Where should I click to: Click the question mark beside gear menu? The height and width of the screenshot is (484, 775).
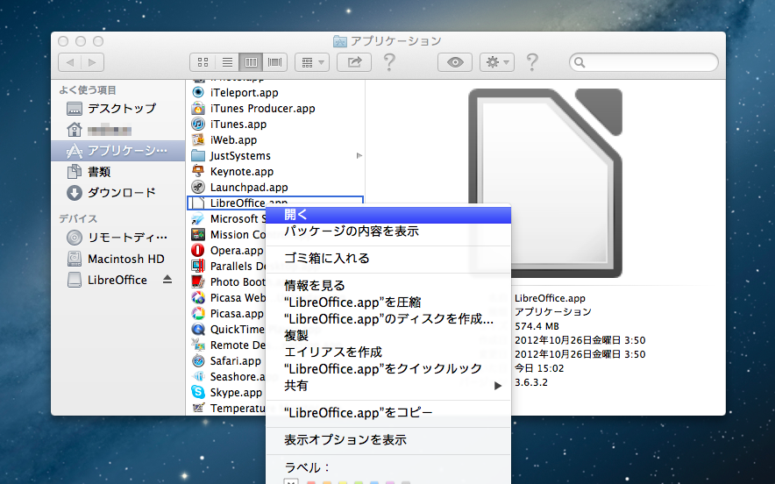[x=532, y=62]
